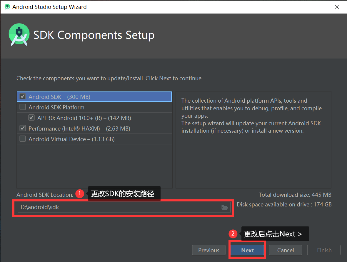Click 'Disk space available on drive : 174 GB' text
The image size is (347, 262).
click(284, 204)
